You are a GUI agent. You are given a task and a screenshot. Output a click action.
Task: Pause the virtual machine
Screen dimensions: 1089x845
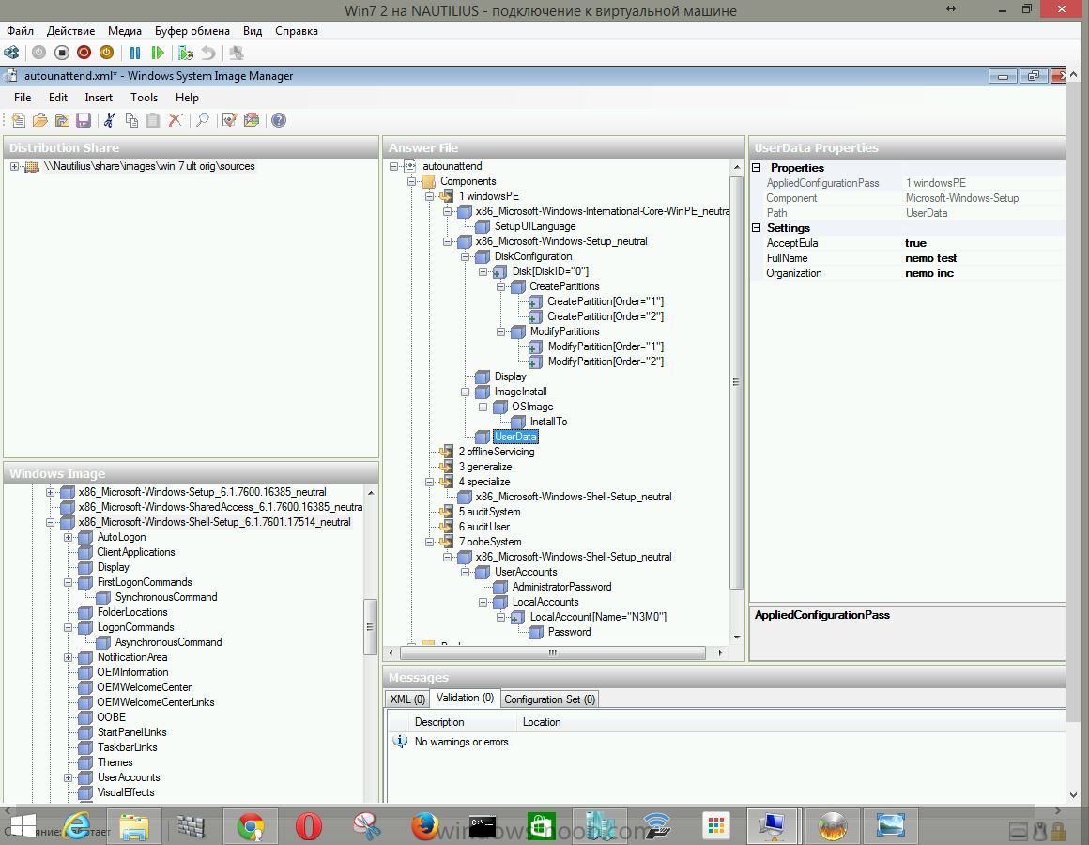(135, 53)
